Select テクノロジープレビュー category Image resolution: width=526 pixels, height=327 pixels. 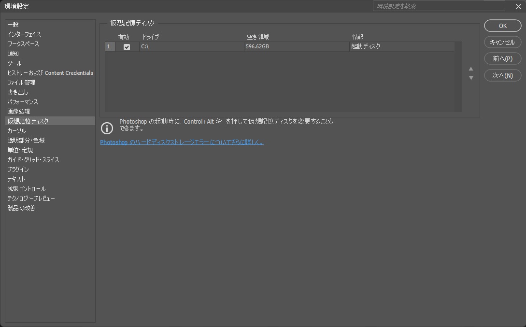tap(50, 199)
